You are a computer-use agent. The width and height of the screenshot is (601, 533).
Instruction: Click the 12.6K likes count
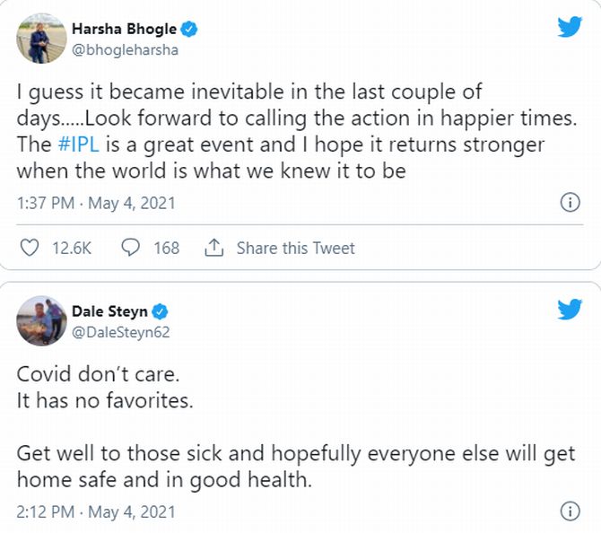tap(72, 249)
